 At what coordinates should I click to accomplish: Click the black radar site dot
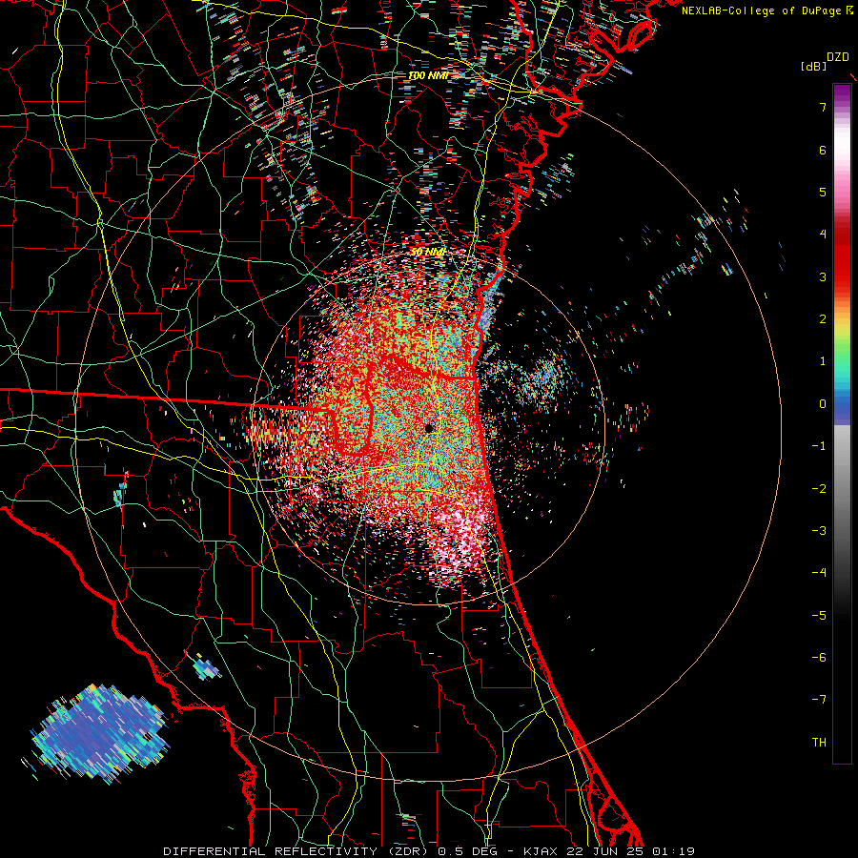[x=429, y=428]
